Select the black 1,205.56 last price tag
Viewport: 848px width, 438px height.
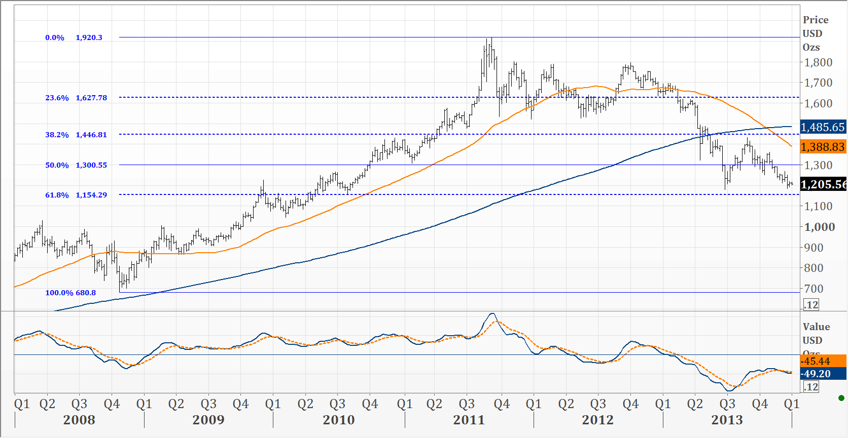pyautogui.click(x=823, y=184)
